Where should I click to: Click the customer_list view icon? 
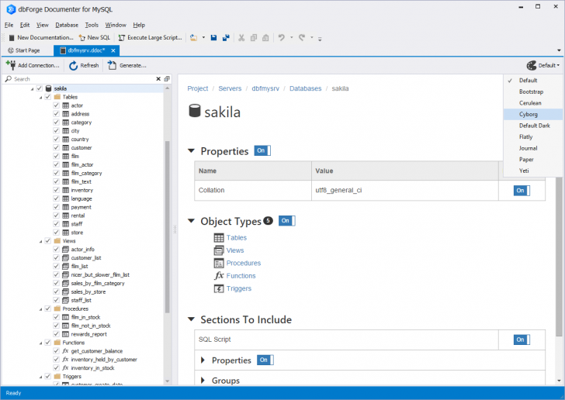click(x=65, y=258)
